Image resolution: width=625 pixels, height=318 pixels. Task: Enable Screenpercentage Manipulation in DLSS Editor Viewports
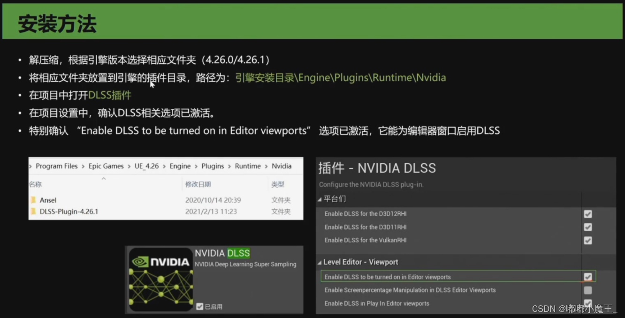[x=587, y=290]
